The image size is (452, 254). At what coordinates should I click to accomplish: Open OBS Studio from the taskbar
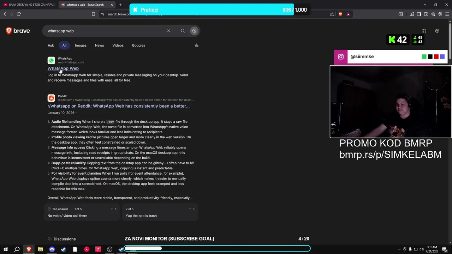tap(110, 249)
